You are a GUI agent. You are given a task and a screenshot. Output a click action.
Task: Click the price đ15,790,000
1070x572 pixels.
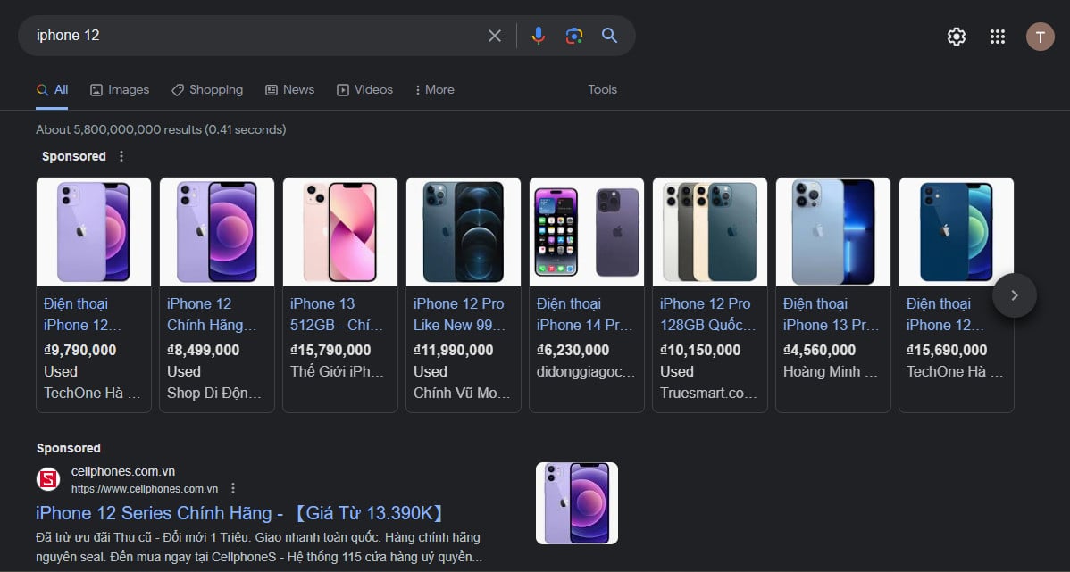(x=330, y=351)
